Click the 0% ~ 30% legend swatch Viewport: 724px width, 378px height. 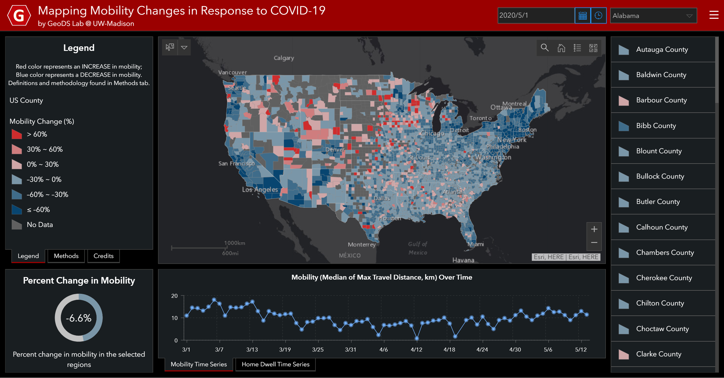tap(17, 164)
